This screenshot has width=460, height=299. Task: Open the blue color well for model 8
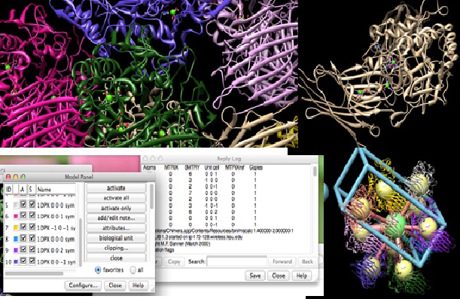16,239
